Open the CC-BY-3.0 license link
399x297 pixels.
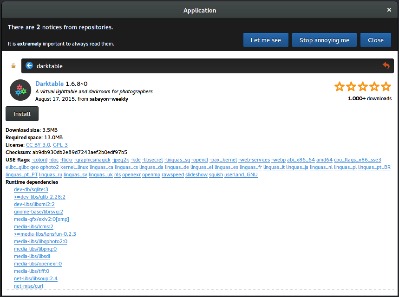38,145
